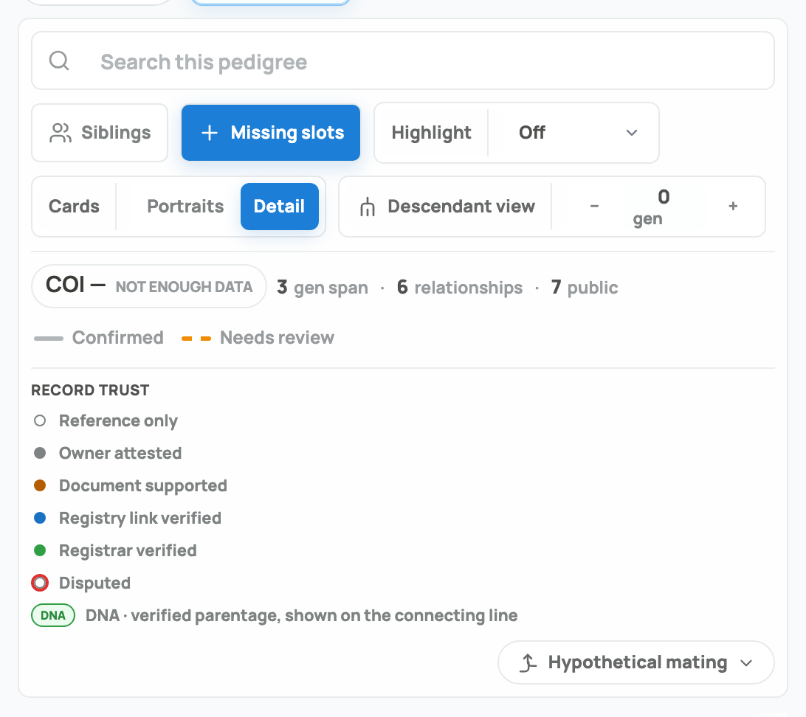Screen dimensions: 806x717
Task: Click the Highlight label
Action: (x=431, y=133)
